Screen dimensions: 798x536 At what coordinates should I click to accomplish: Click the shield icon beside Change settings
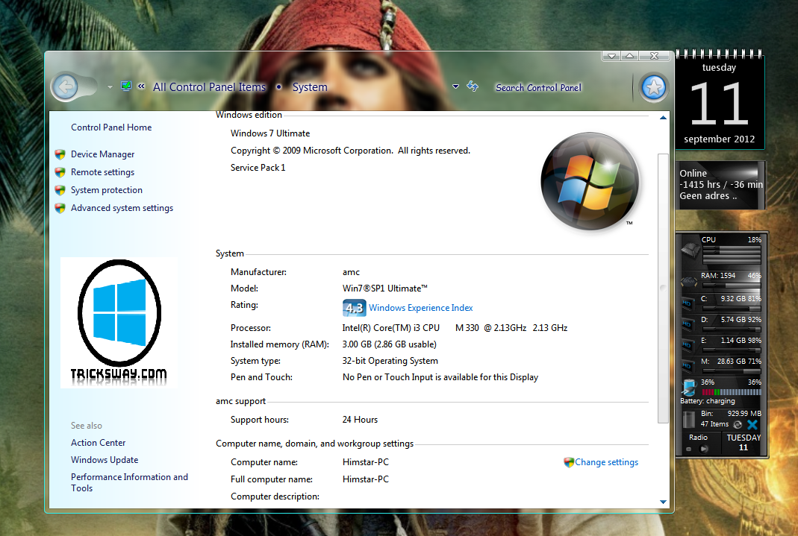(569, 462)
